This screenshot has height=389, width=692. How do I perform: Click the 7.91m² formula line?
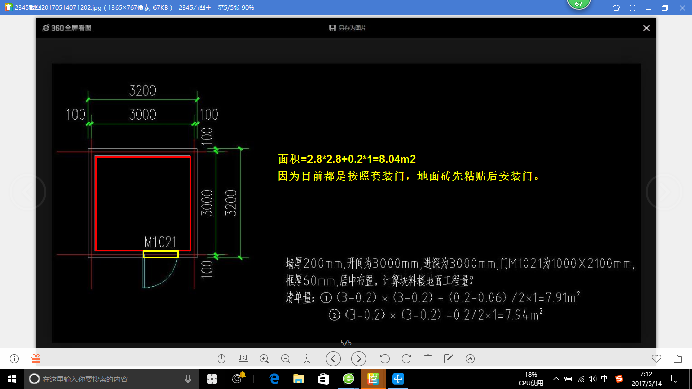pos(433,297)
